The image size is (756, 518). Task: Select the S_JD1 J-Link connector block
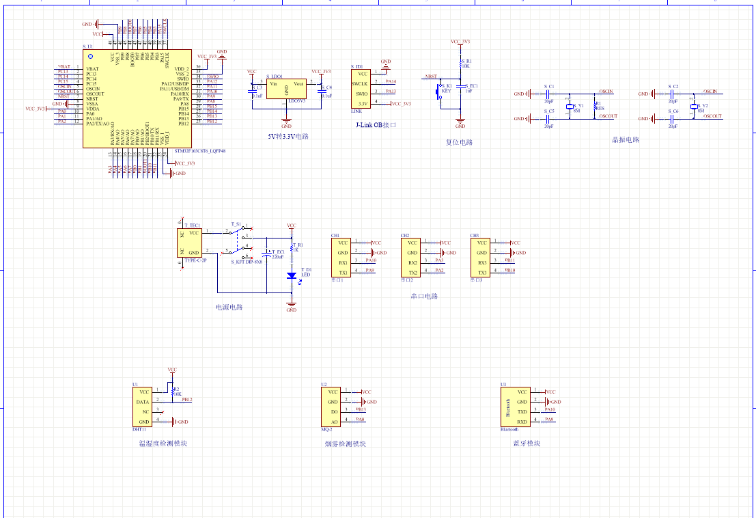(x=362, y=88)
